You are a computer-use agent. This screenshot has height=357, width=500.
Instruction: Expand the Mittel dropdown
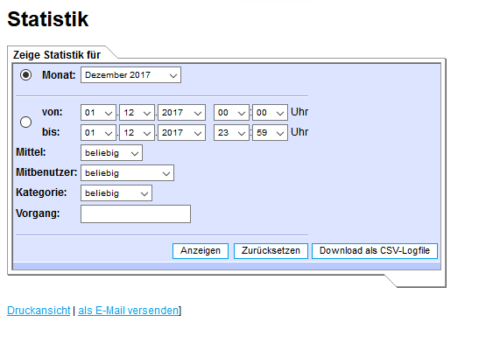[111, 152]
